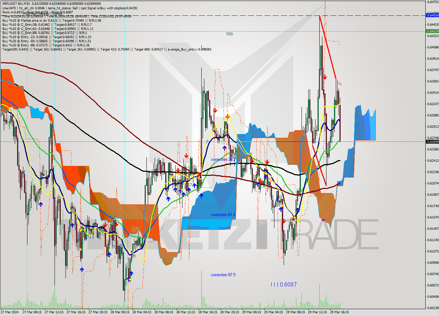Screen dimensions: 439x316
Task: Select the 'Buy %10 @ C_Entry61' line
Action: 48,29
